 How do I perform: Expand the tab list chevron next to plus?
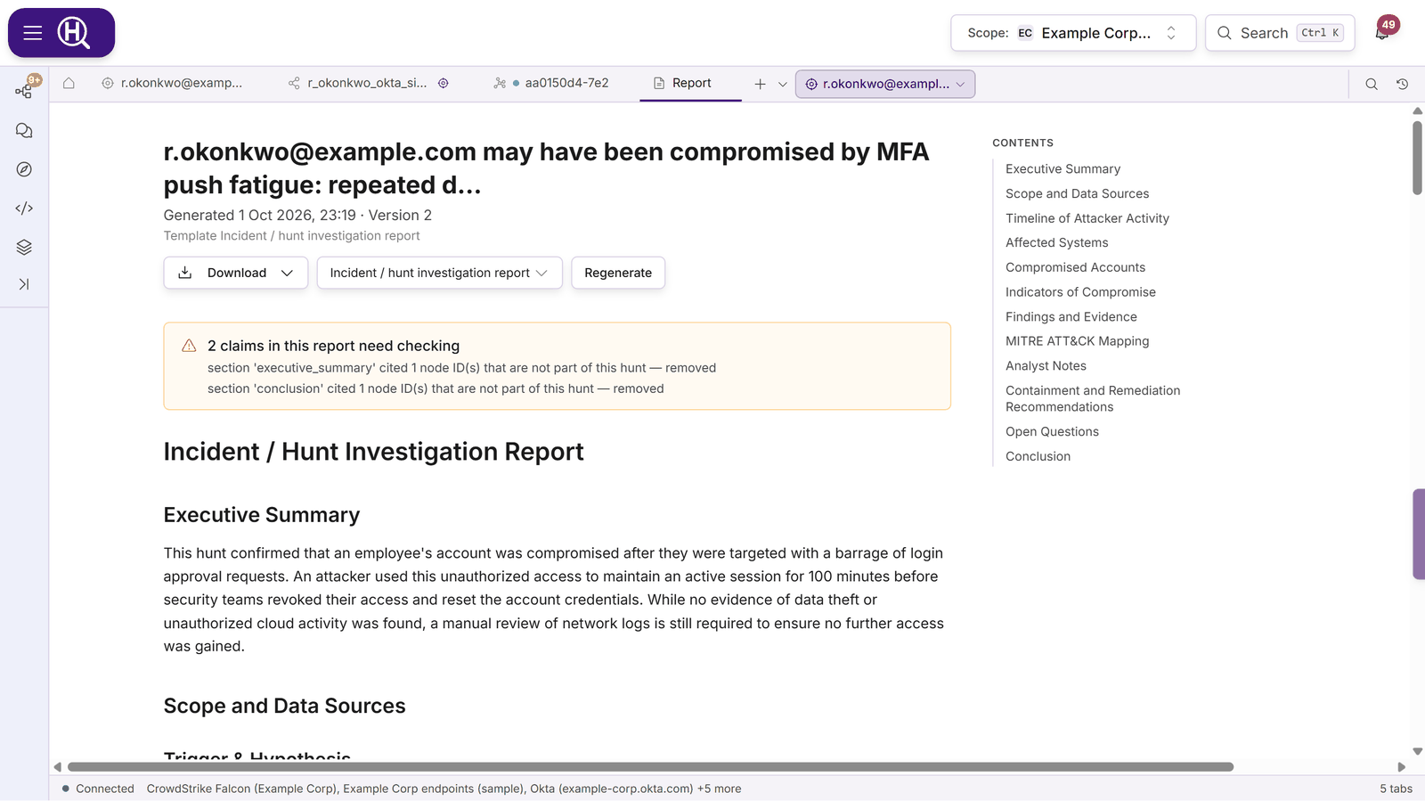(x=783, y=84)
